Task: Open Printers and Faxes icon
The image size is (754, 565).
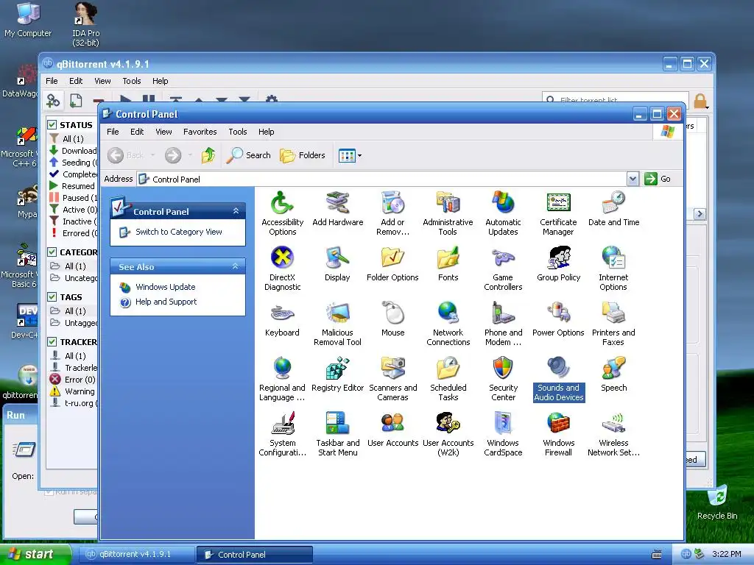Action: [613, 324]
